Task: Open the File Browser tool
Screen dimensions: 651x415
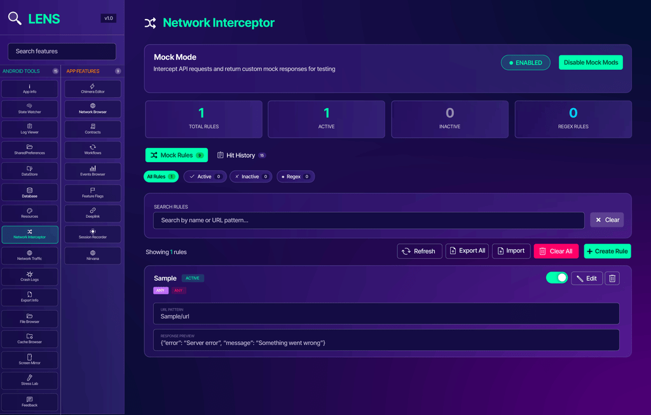Action: [x=29, y=318]
